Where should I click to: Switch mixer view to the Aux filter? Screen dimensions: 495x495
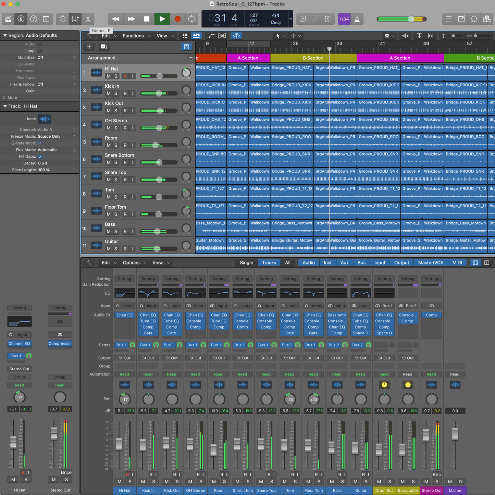(x=344, y=263)
